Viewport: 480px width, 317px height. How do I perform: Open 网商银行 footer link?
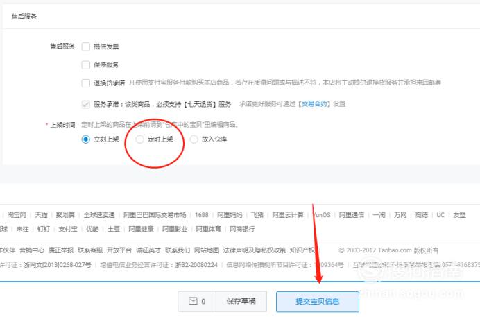click(x=242, y=229)
